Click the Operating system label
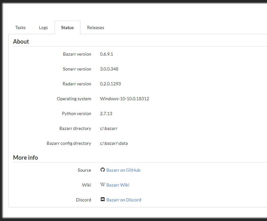Image resolution: width=267 pixels, height=221 pixels. [x=74, y=99]
